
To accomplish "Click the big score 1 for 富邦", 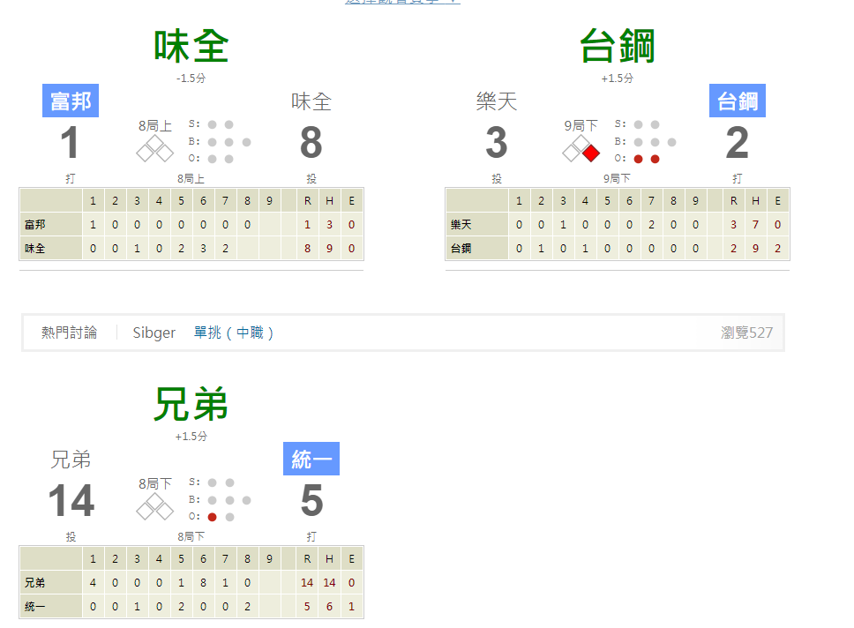I will (70, 143).
